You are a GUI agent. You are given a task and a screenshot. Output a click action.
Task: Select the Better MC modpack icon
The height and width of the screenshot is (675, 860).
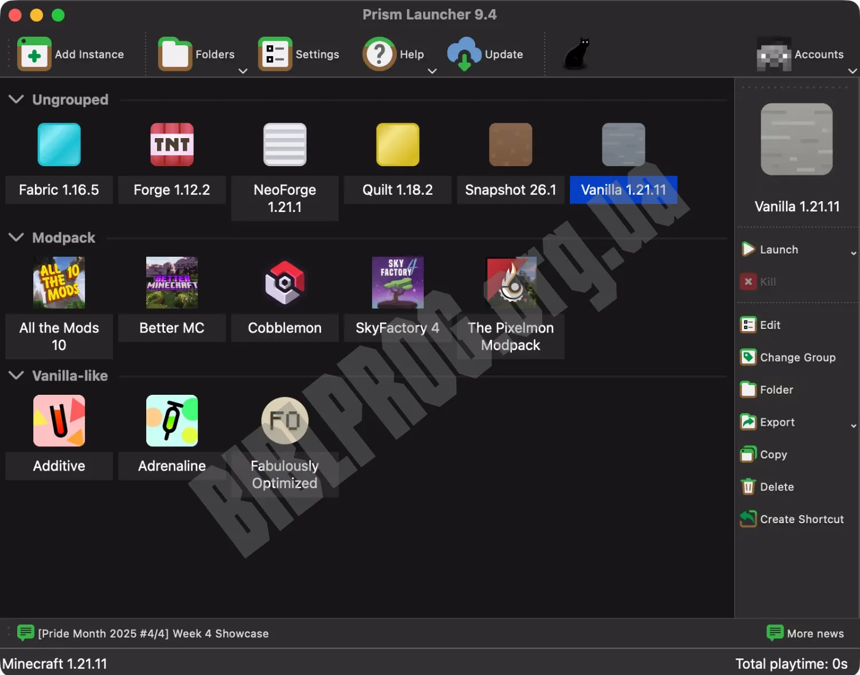coord(172,282)
